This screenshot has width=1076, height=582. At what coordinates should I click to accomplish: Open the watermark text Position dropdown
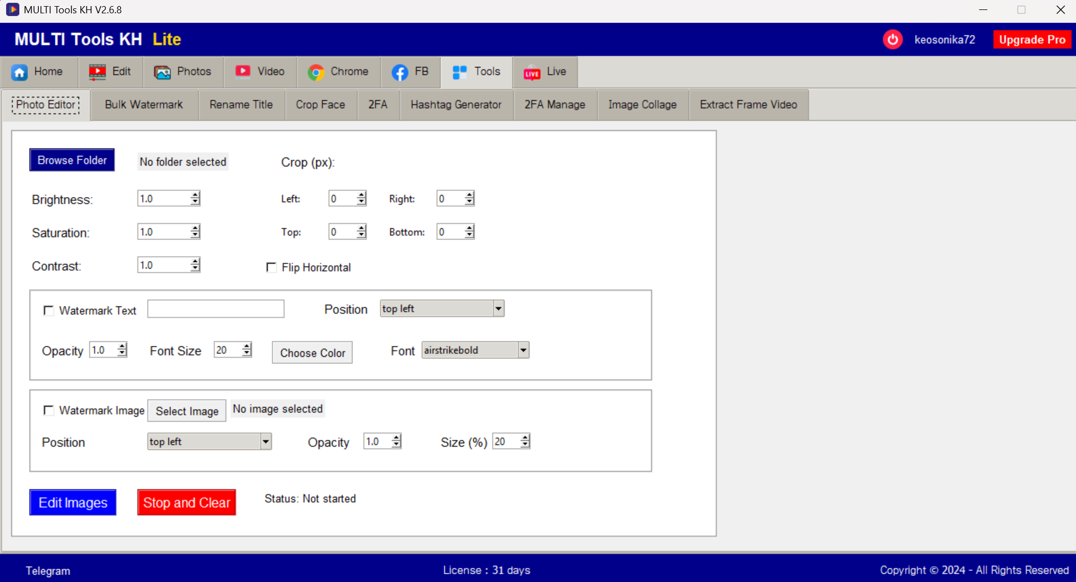pyautogui.click(x=498, y=308)
